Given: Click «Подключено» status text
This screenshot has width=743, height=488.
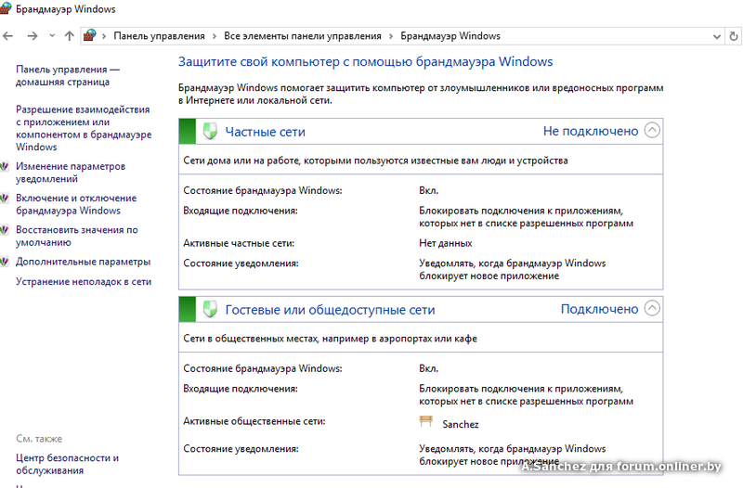Looking at the screenshot, I should tap(599, 309).
